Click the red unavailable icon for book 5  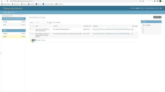click(x=132, y=29)
